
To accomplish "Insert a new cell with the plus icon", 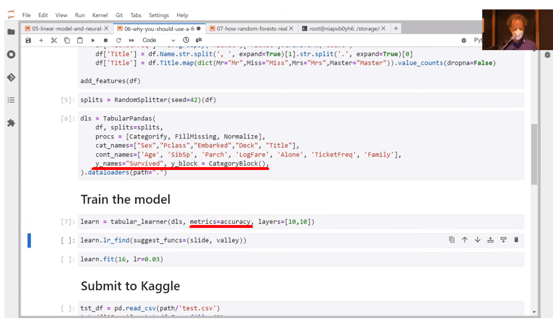I will 41,40.
